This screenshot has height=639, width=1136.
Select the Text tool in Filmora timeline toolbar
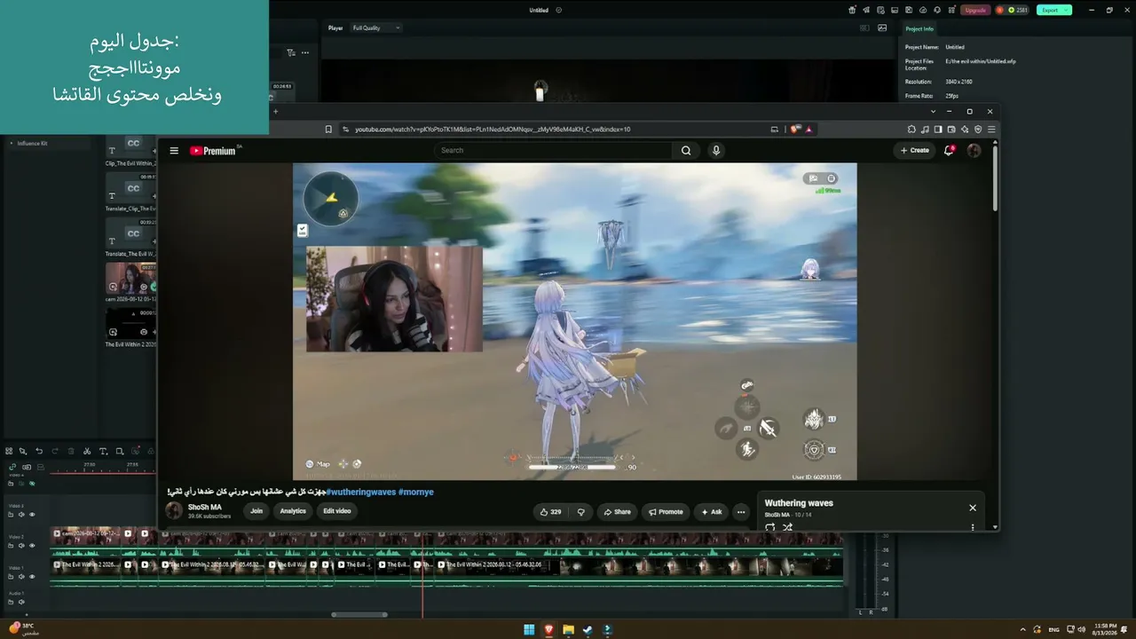click(x=103, y=451)
